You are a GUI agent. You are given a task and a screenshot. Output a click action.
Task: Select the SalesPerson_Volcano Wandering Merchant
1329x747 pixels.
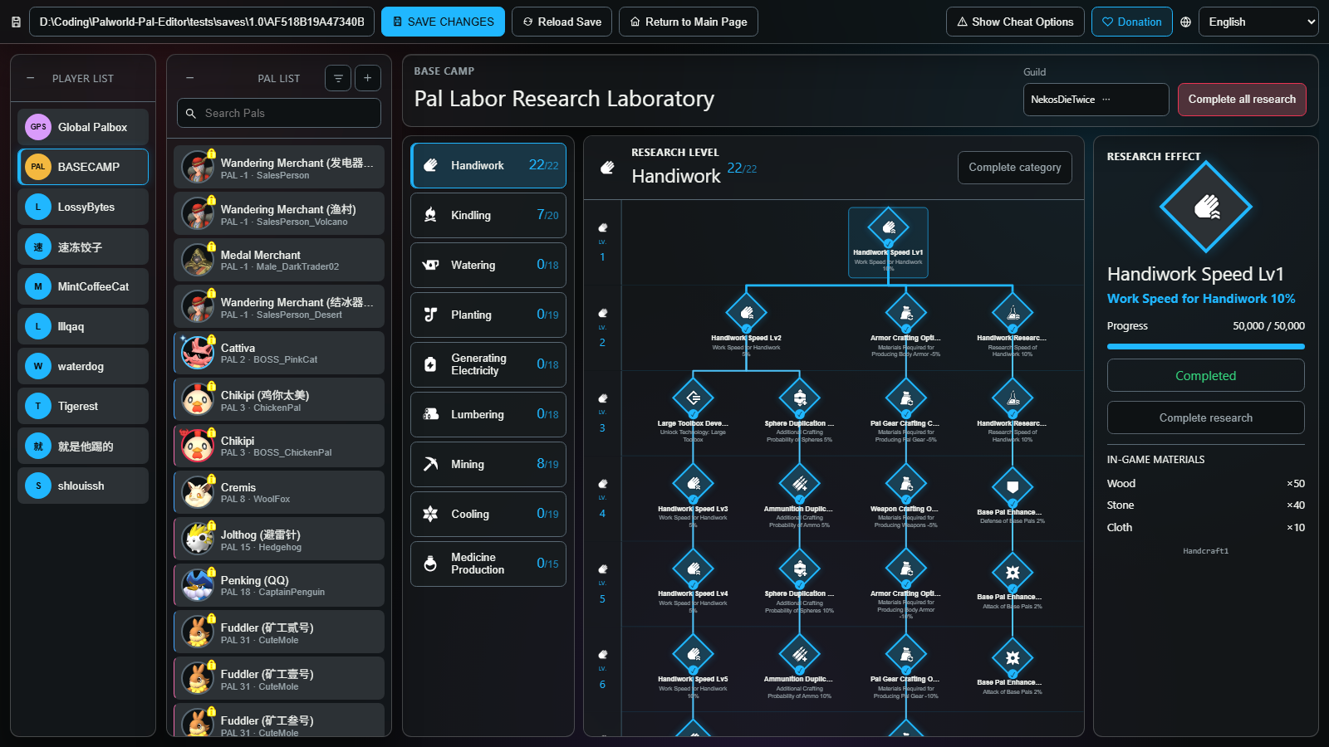tap(279, 213)
